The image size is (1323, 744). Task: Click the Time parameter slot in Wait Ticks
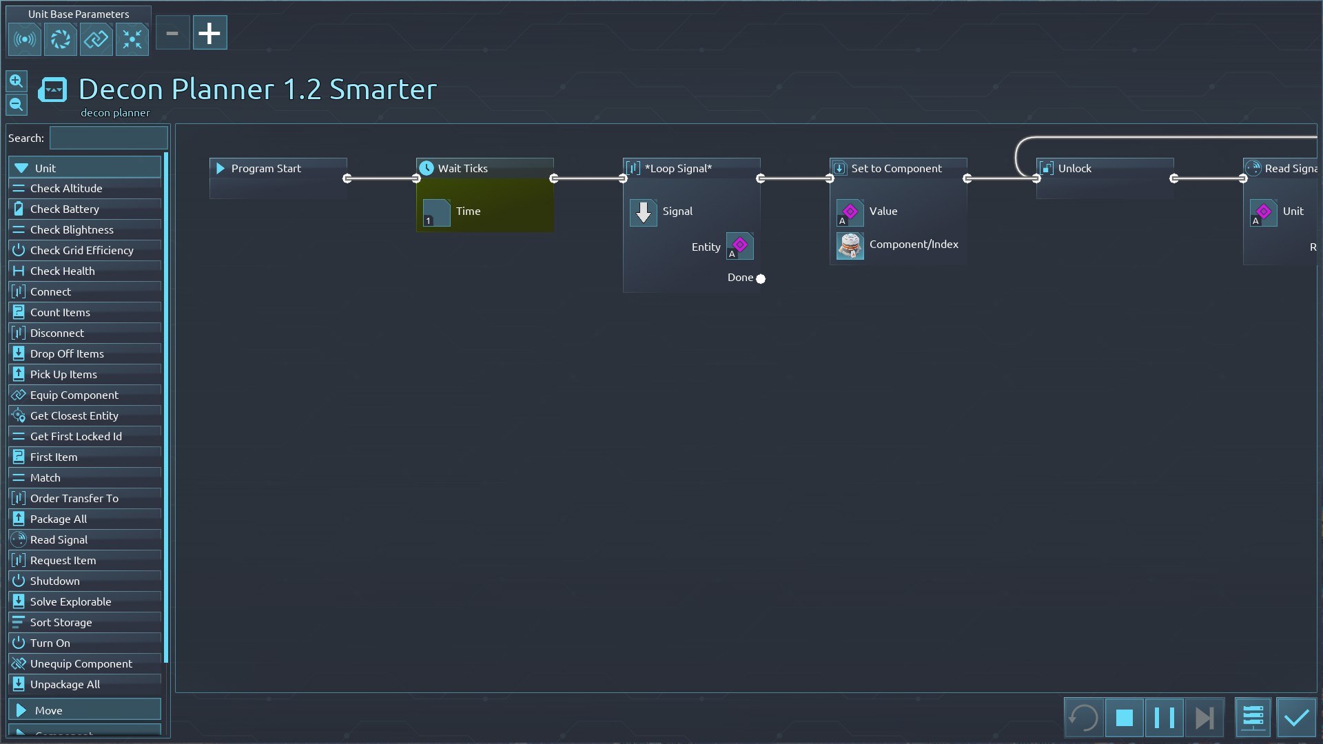coord(436,212)
